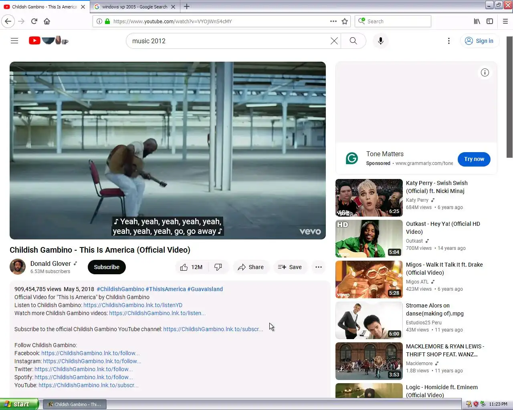Click the green padlock connection icon
Image resolution: width=513 pixels, height=410 pixels.
coord(107,21)
